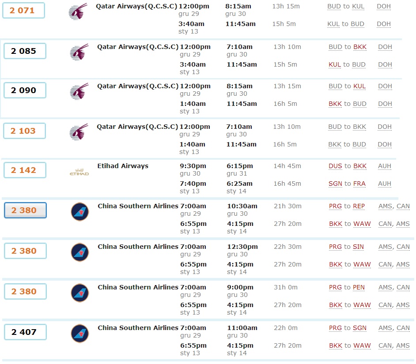Pick the 2 142 Etihad fare button
416x364 pixels.
25,170
